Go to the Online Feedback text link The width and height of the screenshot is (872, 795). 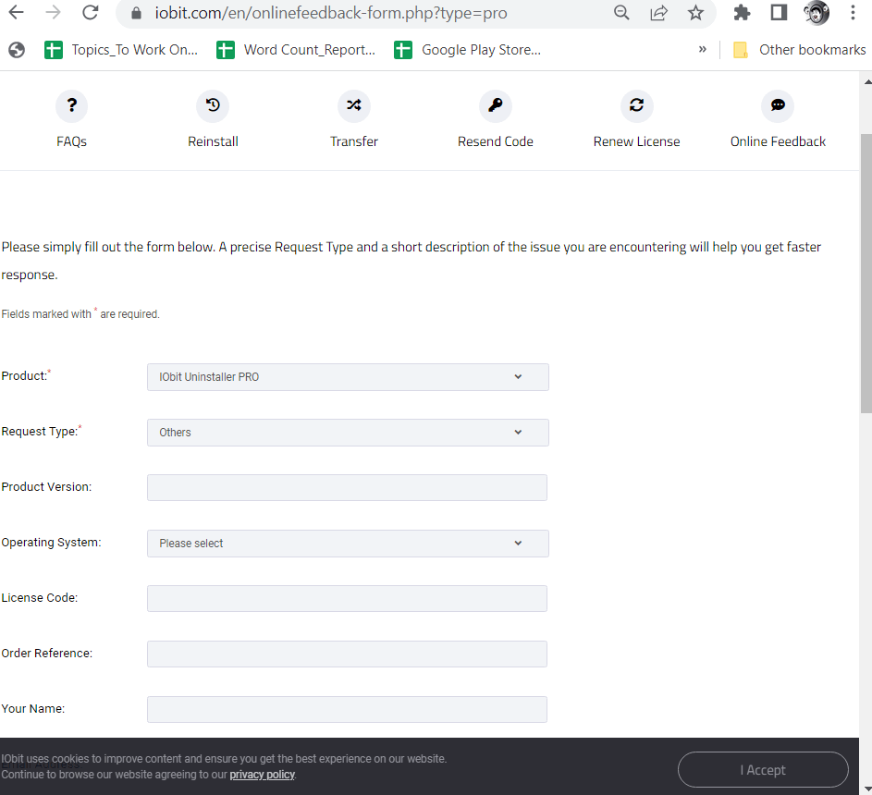point(778,141)
